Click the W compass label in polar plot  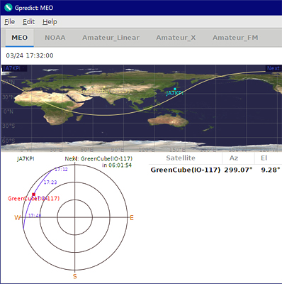coord(18,217)
